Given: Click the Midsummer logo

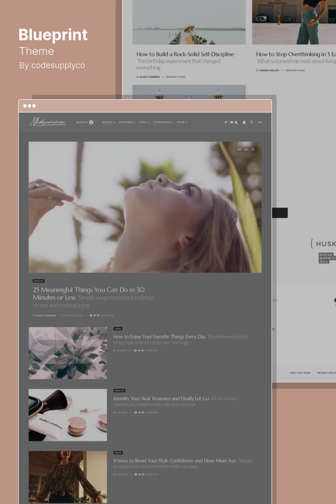Looking at the screenshot, I should click(48, 122).
